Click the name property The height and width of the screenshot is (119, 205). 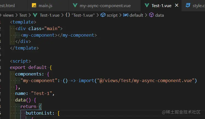coord(20,94)
